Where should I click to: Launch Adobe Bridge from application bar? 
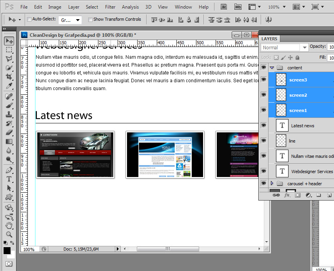click(224, 7)
